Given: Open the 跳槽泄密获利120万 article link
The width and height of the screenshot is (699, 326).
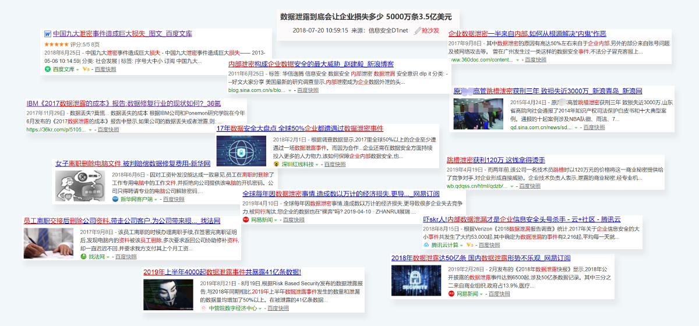Looking at the screenshot, I should (496, 160).
